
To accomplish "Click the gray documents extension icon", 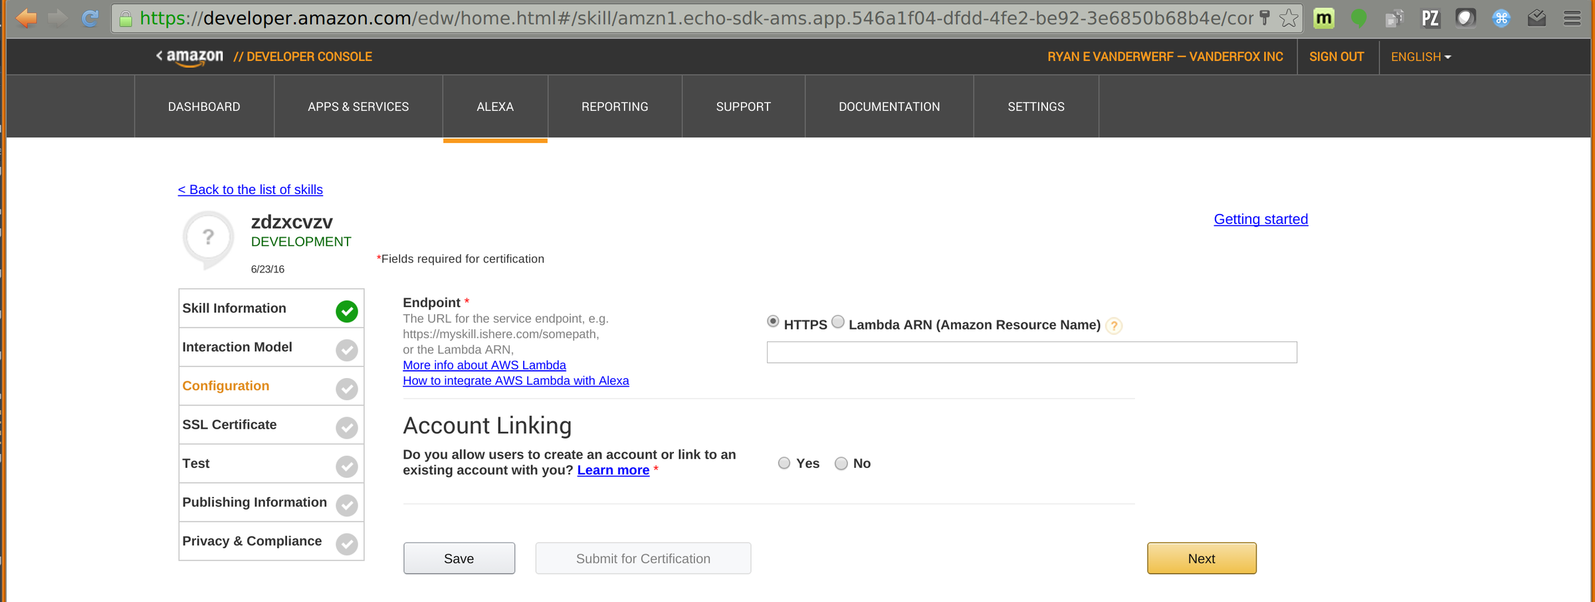I will (x=1394, y=19).
